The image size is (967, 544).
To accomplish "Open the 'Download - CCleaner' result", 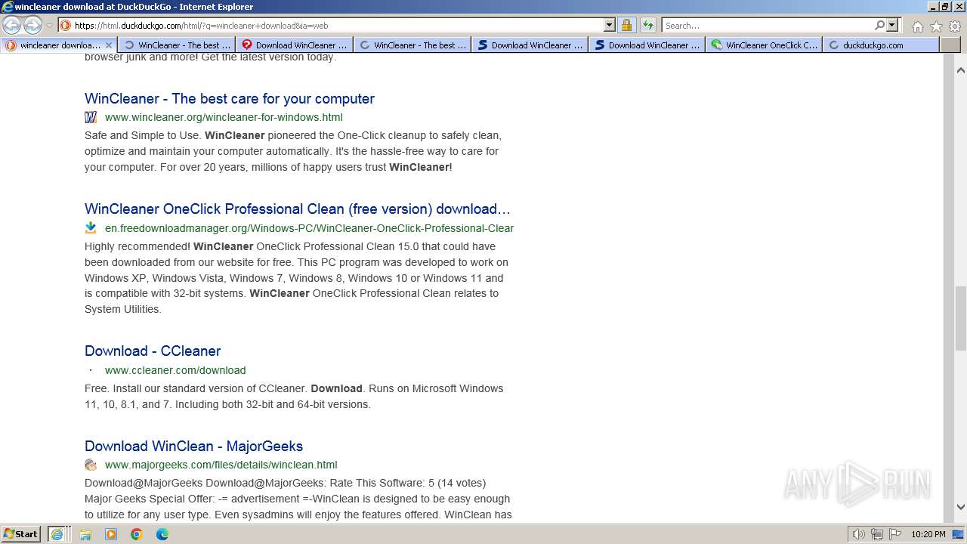I will [x=153, y=351].
